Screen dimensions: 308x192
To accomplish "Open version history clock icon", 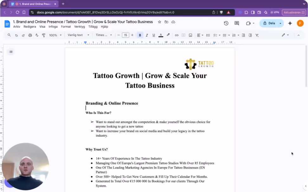I will click(x=226, y=23).
